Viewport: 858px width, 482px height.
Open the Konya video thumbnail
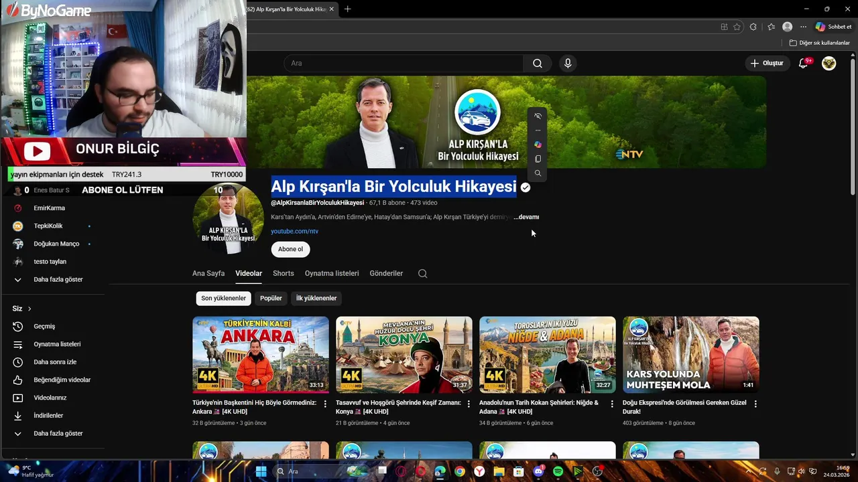pos(404,354)
